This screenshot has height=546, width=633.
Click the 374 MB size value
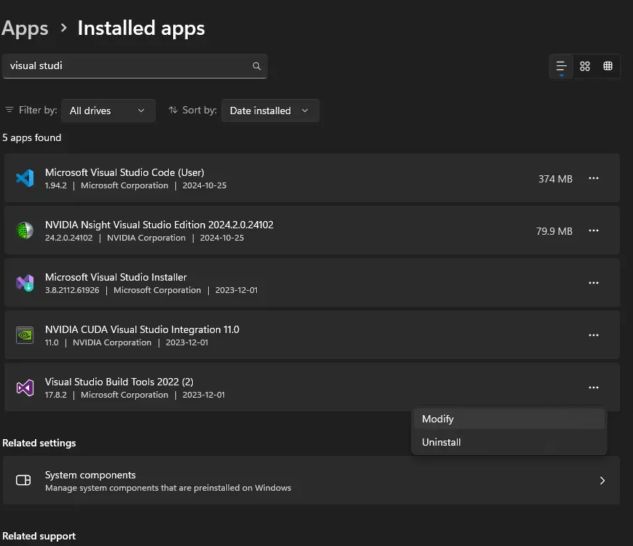[555, 179]
